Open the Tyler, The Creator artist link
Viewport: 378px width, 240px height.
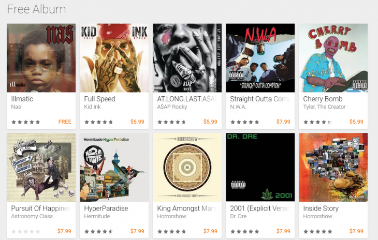point(325,107)
